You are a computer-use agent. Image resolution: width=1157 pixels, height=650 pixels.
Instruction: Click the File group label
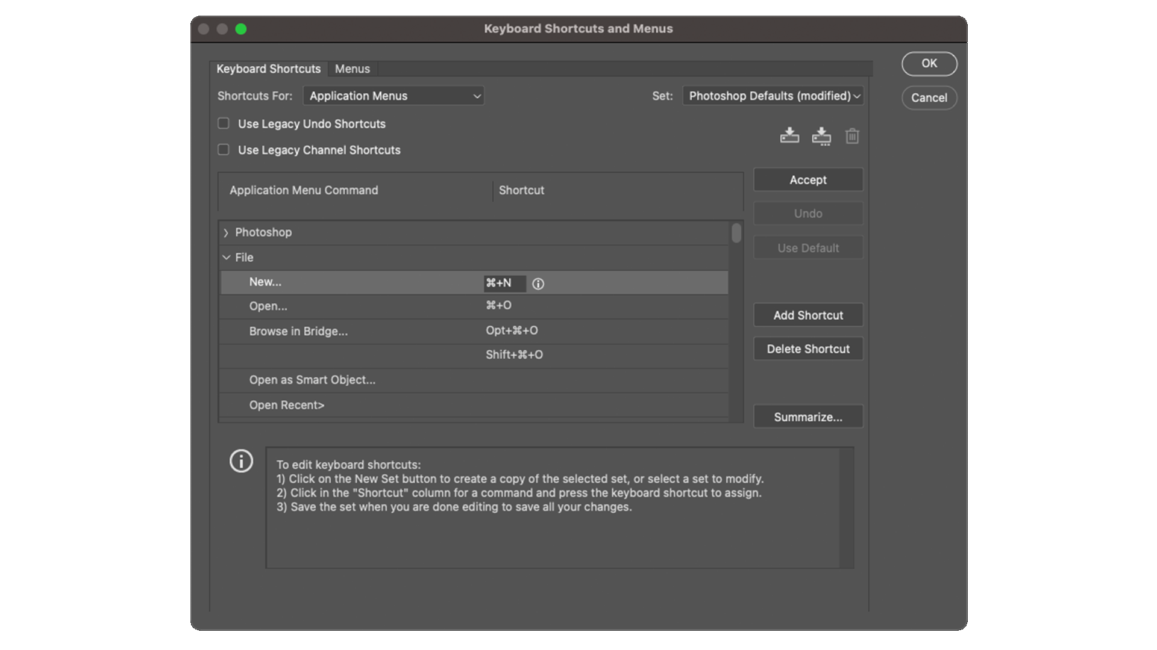click(x=244, y=258)
